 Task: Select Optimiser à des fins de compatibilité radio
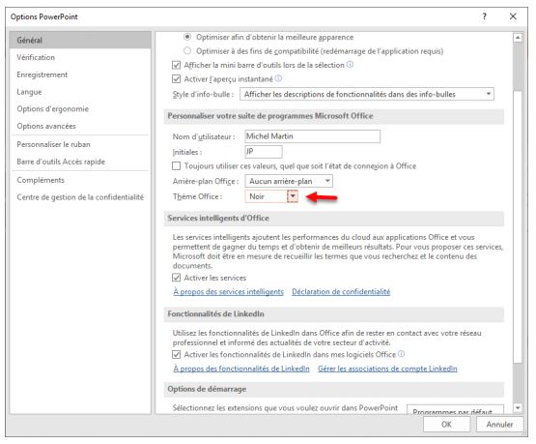tap(187, 50)
